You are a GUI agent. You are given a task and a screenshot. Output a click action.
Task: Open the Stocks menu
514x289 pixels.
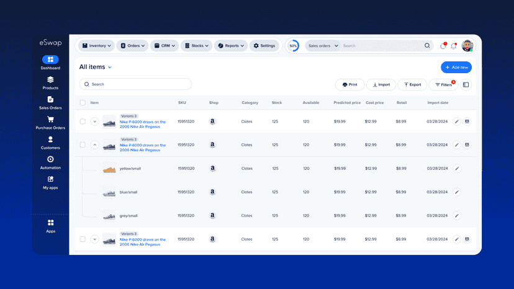[x=196, y=46]
